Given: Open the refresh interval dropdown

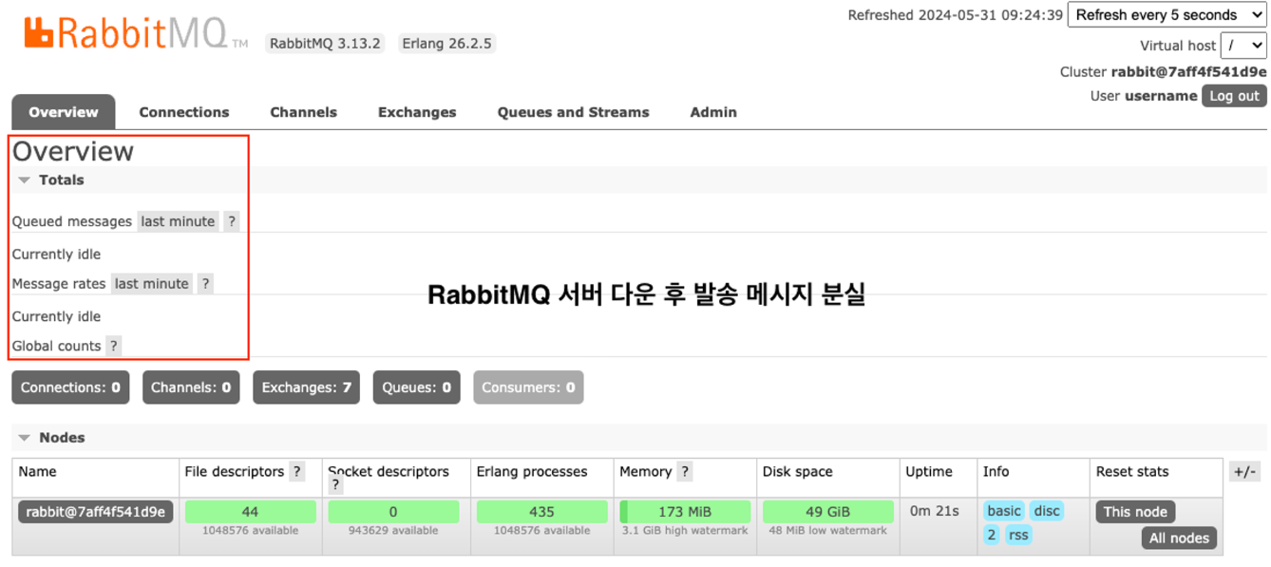Looking at the screenshot, I should pyautogui.click(x=1167, y=15).
